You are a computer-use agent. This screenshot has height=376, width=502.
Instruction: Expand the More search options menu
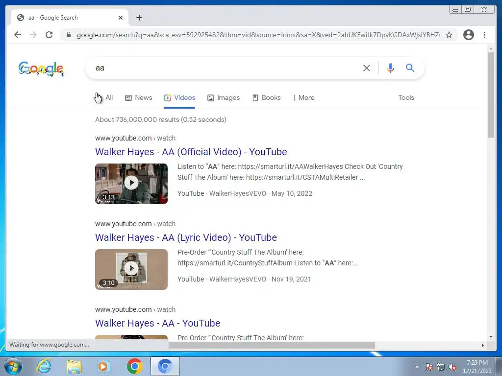pos(303,97)
